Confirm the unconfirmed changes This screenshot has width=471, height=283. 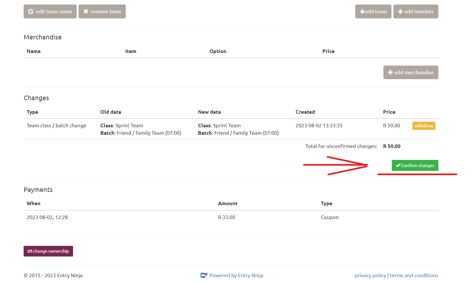click(x=415, y=165)
